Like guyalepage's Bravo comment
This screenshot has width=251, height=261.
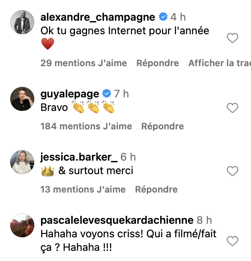tap(233, 108)
